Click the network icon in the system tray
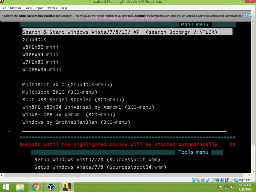Screen dimensions: 256x192 (x=226, y=187)
